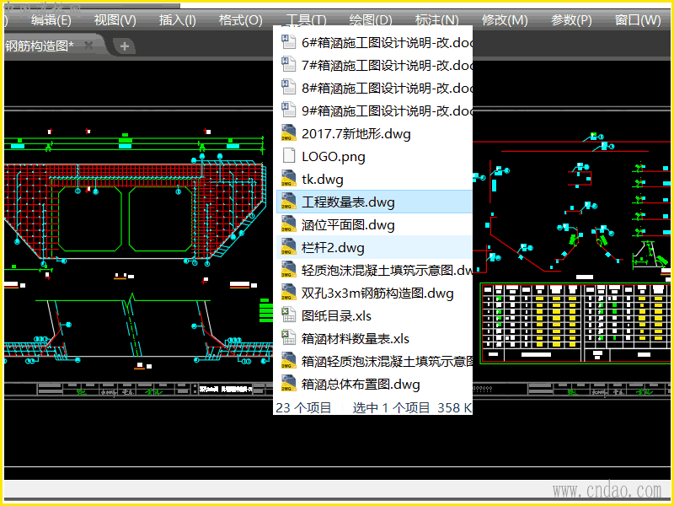Close the 钢筋构造图 drawing tab
This screenshot has height=506, width=674.
(x=88, y=46)
